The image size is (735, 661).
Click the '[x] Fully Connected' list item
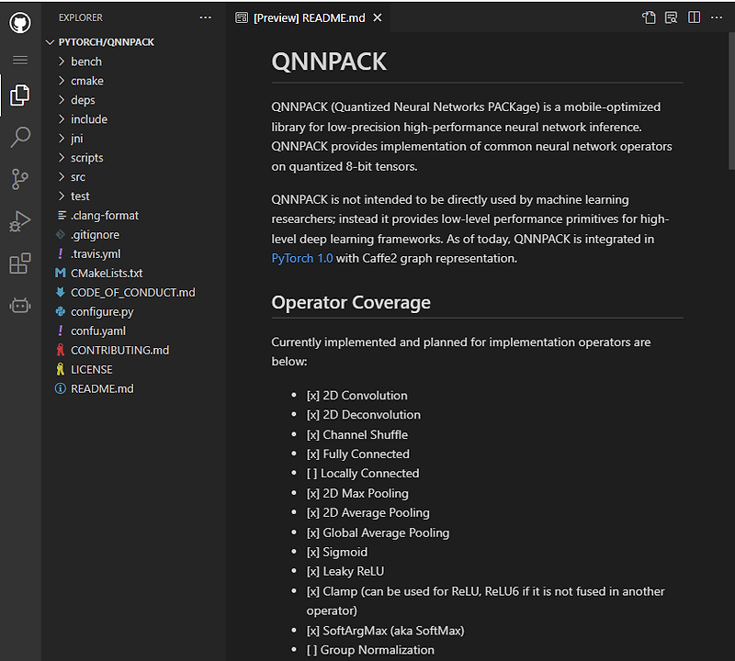click(x=357, y=454)
